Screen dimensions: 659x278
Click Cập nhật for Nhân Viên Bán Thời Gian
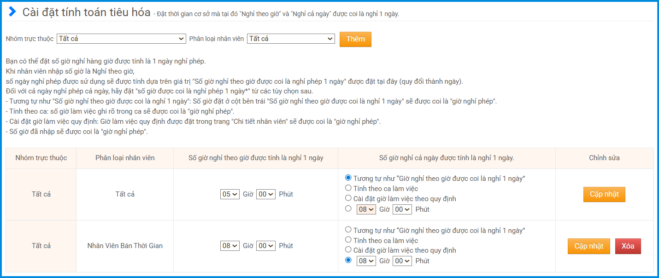coord(588,246)
